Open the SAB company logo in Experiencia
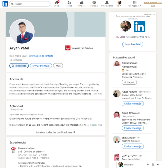Screen dimensions: 162x168 pos(13,150)
